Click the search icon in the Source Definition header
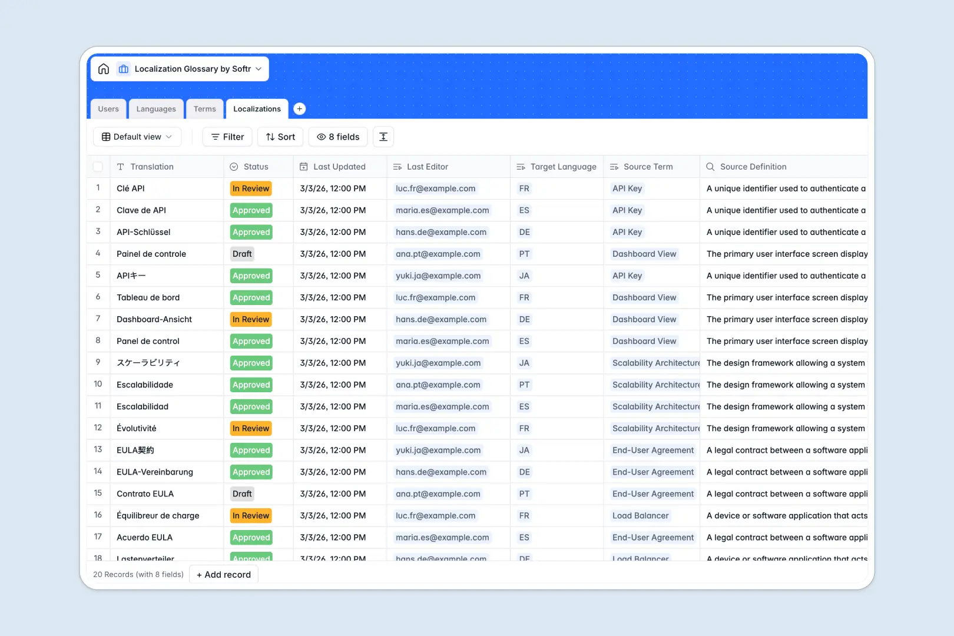954x636 pixels. (x=709, y=167)
